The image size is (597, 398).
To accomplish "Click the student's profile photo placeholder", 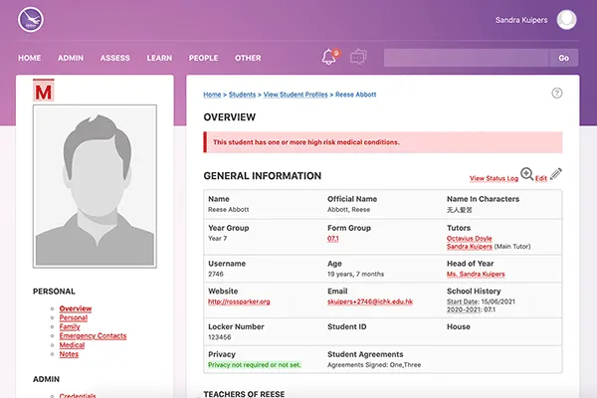I will (x=97, y=187).
